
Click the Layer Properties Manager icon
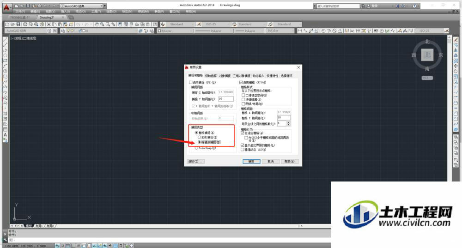tap(63, 30)
